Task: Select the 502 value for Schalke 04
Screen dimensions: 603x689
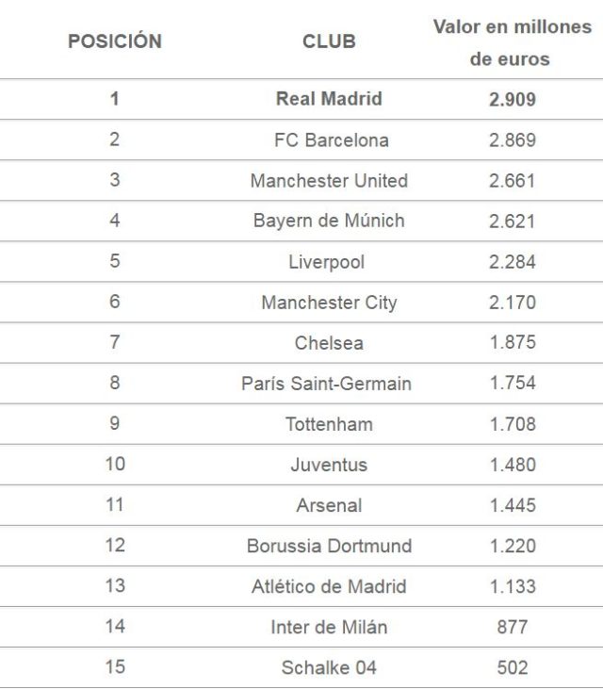Action: pyautogui.click(x=513, y=667)
